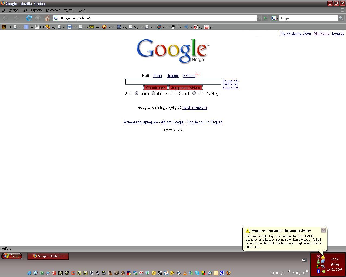Open the Windows Start button

[12, 256]
